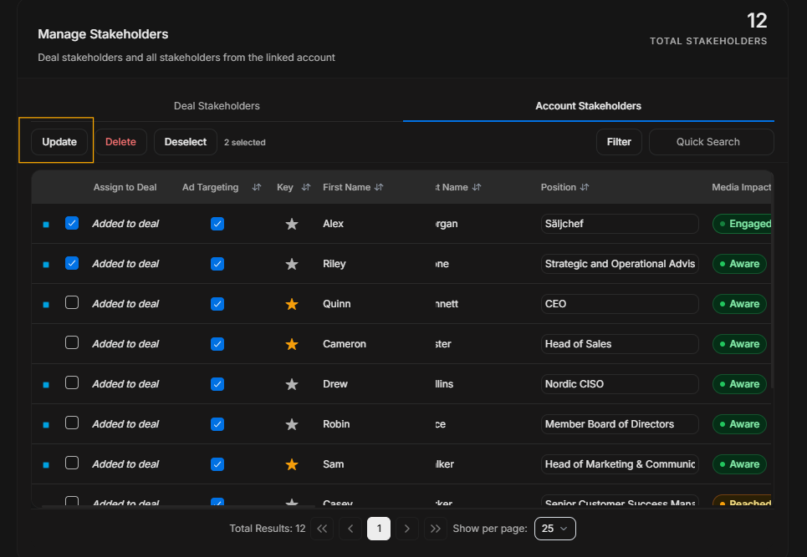807x557 pixels.
Task: Select page 1 in pagination
Action: [x=379, y=529]
